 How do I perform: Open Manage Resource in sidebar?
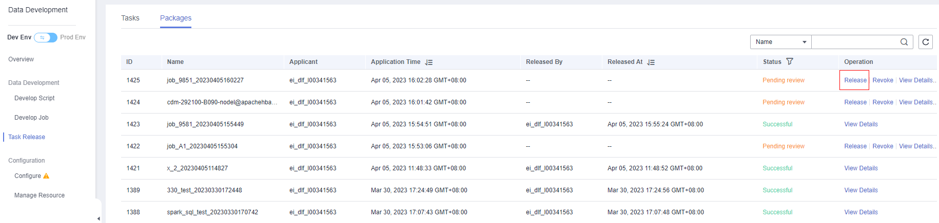point(40,195)
